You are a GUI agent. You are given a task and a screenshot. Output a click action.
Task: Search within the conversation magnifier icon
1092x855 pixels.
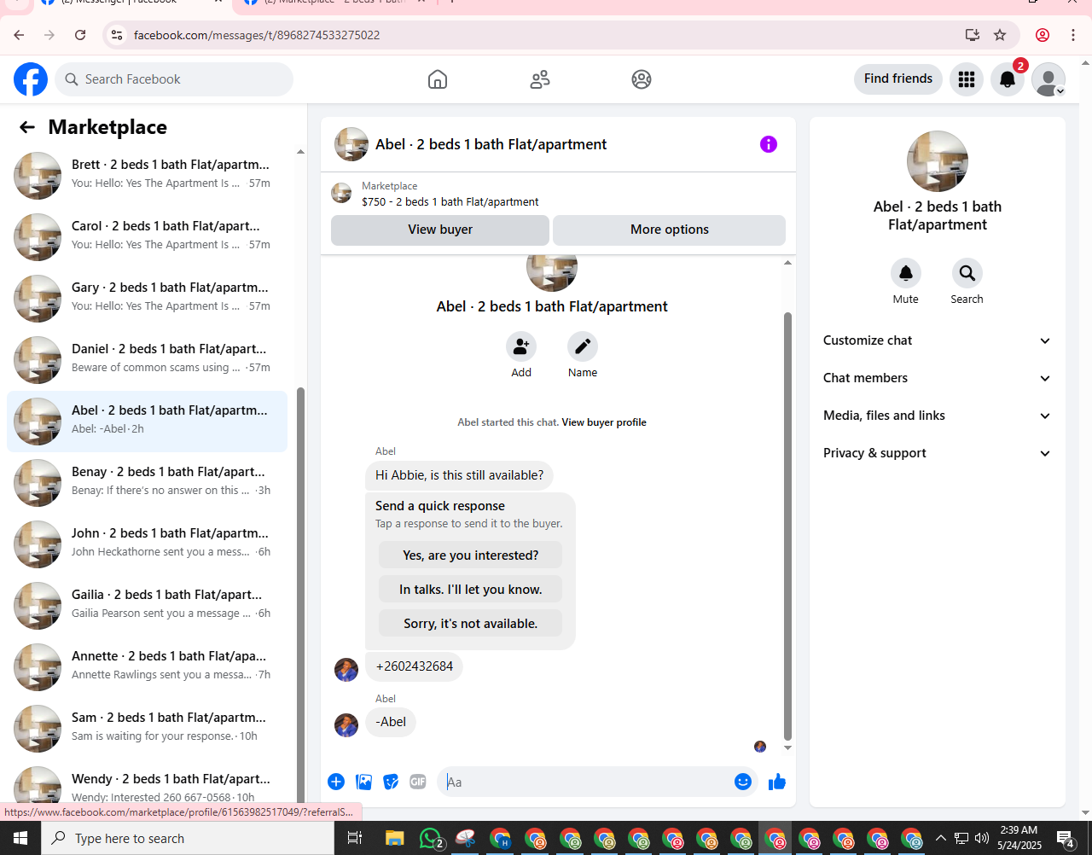(967, 273)
